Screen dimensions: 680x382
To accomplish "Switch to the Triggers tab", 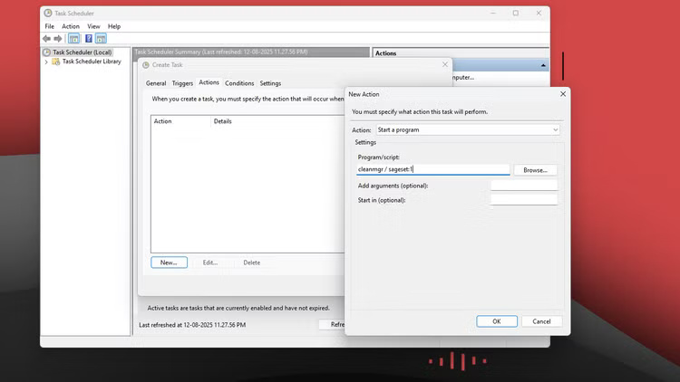I will pyautogui.click(x=182, y=83).
